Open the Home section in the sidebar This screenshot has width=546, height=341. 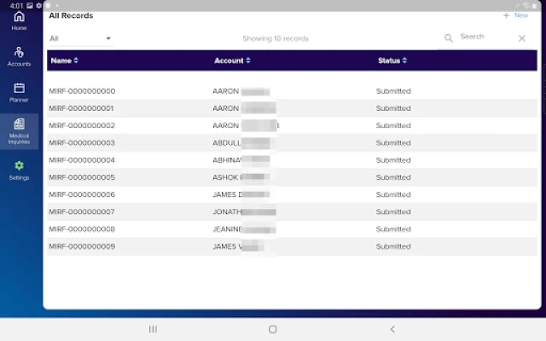click(x=19, y=21)
